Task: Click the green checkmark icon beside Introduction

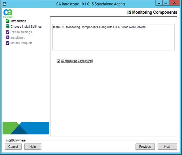Action: click(x=8, y=21)
